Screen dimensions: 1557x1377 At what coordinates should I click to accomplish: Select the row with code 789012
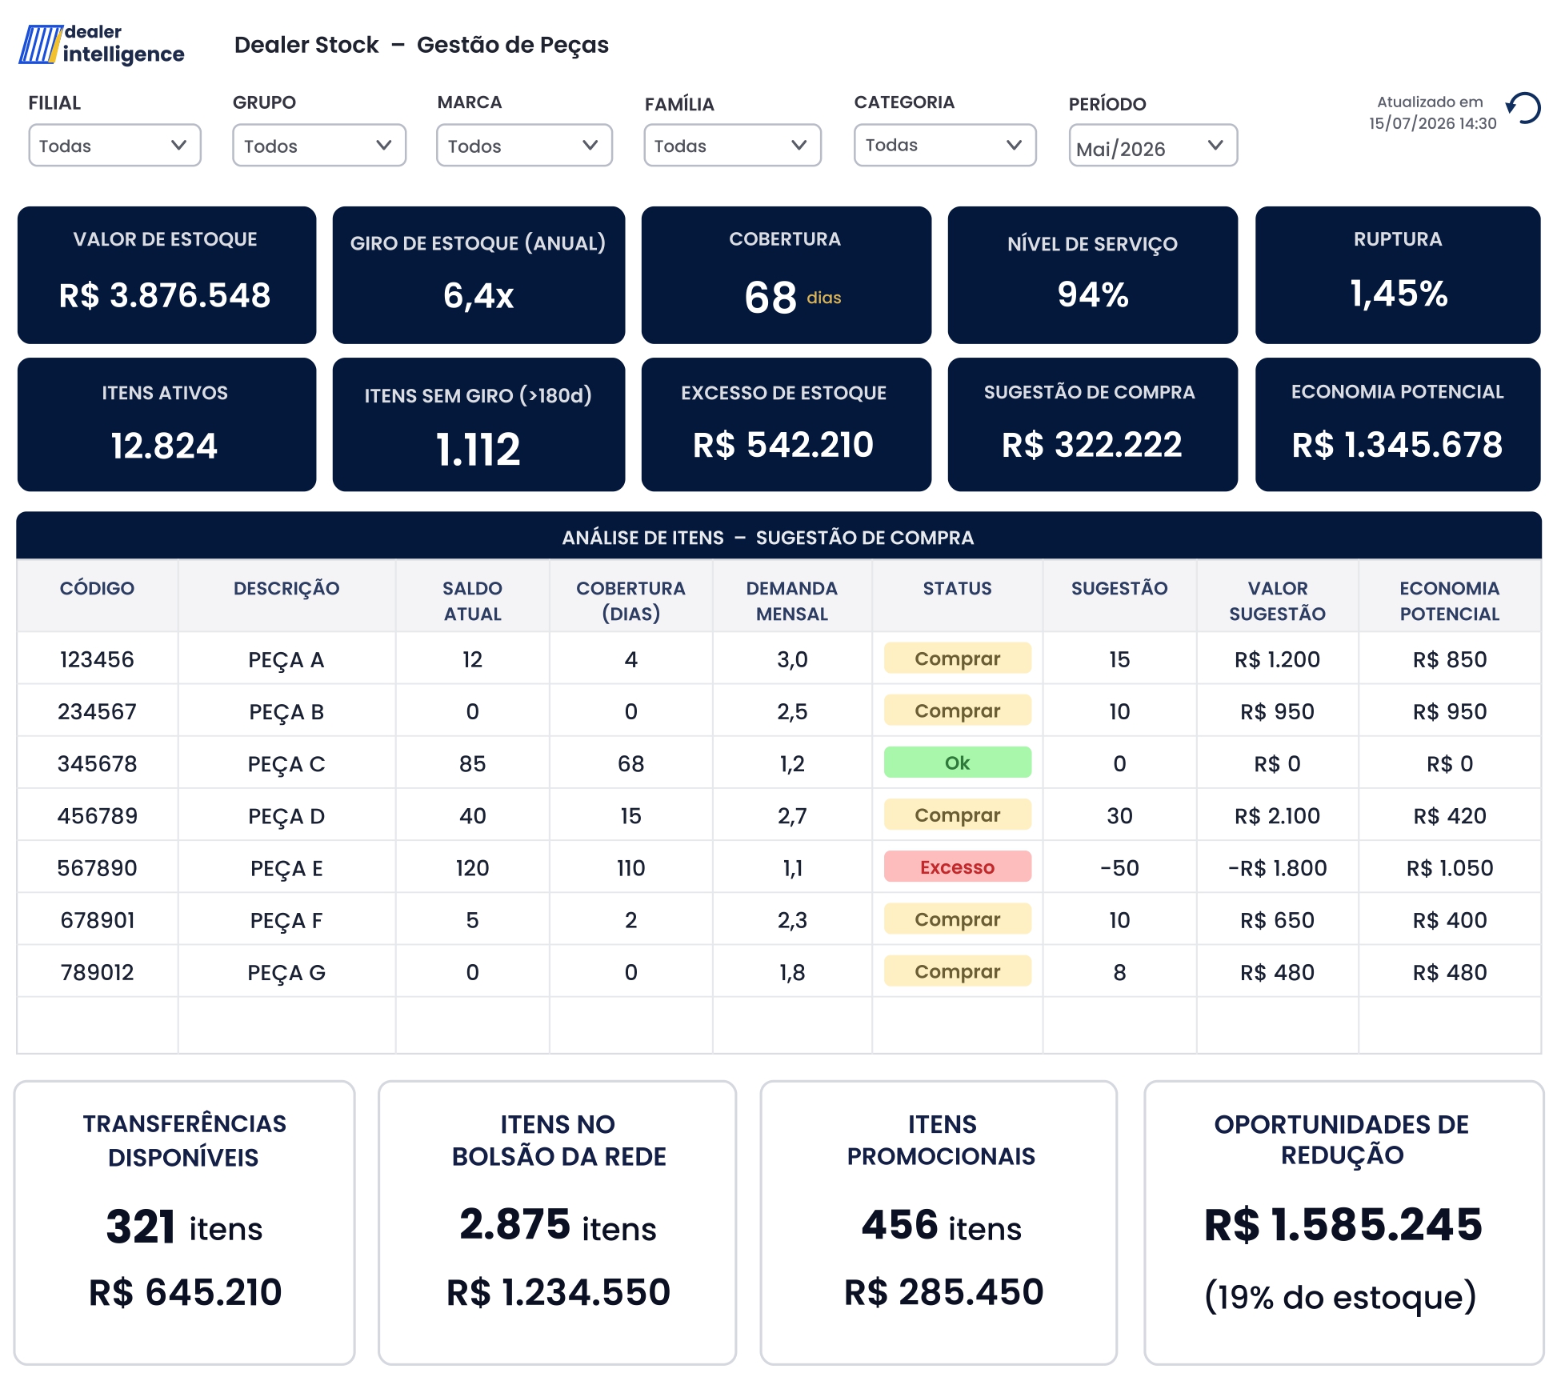tap(778, 971)
